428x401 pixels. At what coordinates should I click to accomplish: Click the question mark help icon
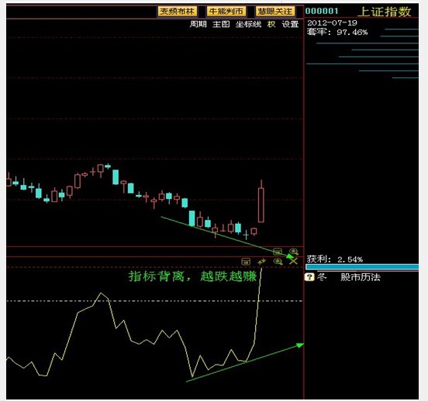pyautogui.click(x=309, y=277)
